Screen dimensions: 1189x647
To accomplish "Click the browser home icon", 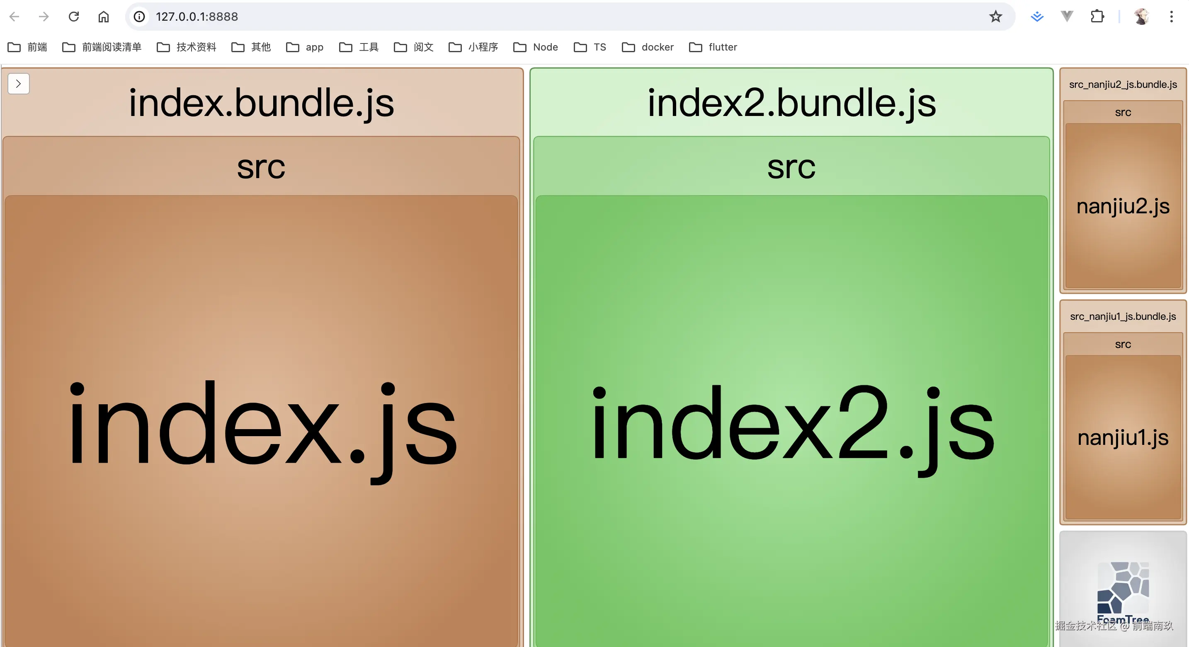I will (x=103, y=17).
